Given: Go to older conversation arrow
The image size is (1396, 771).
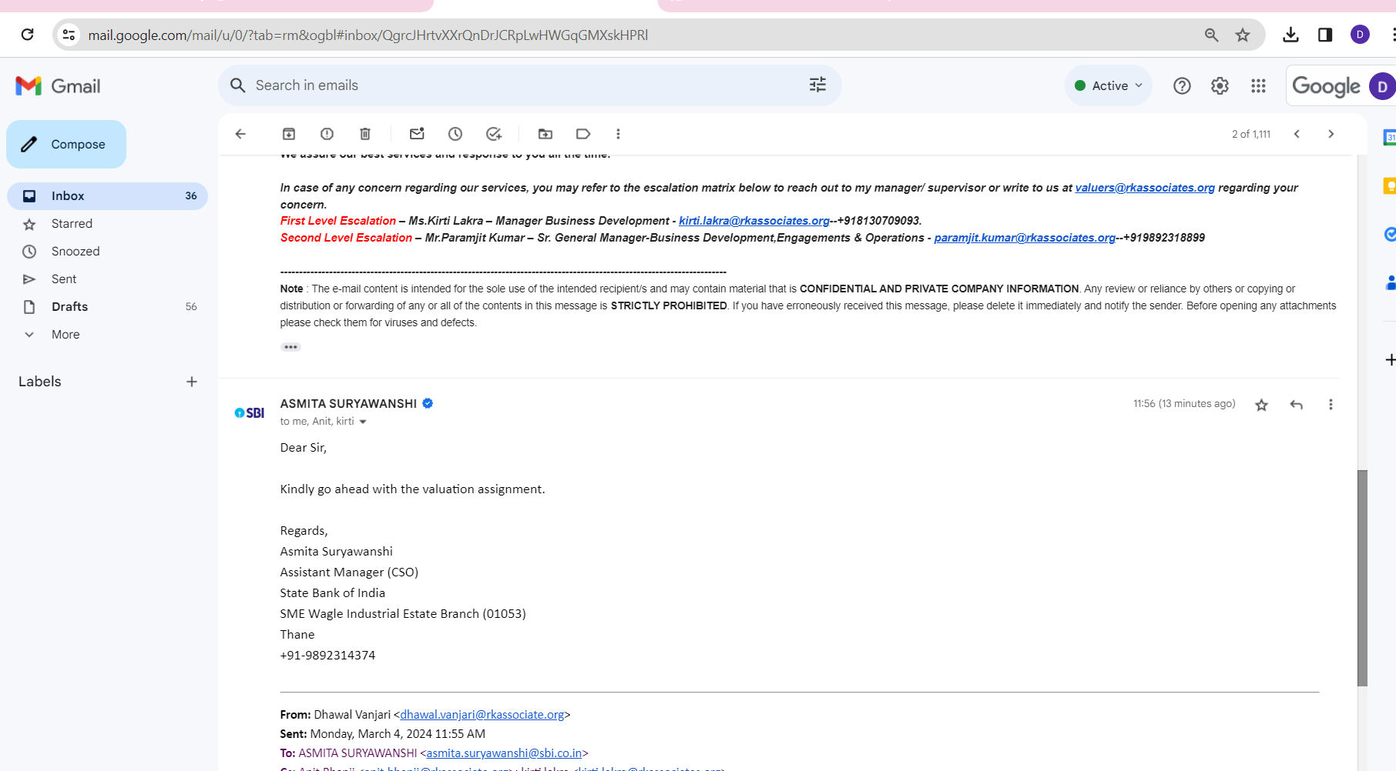Looking at the screenshot, I should coord(1331,134).
